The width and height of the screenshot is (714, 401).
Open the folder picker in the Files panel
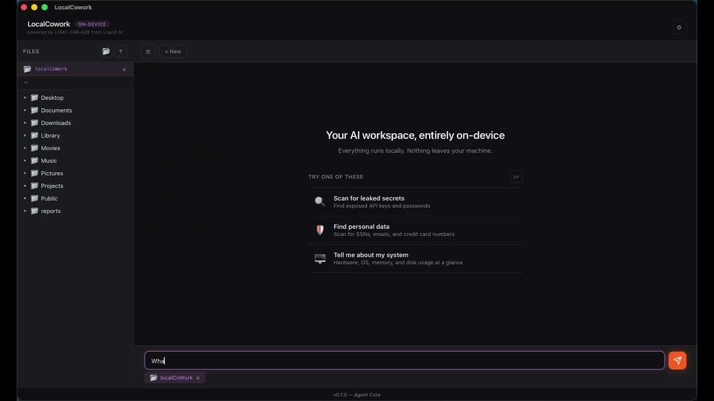(106, 51)
